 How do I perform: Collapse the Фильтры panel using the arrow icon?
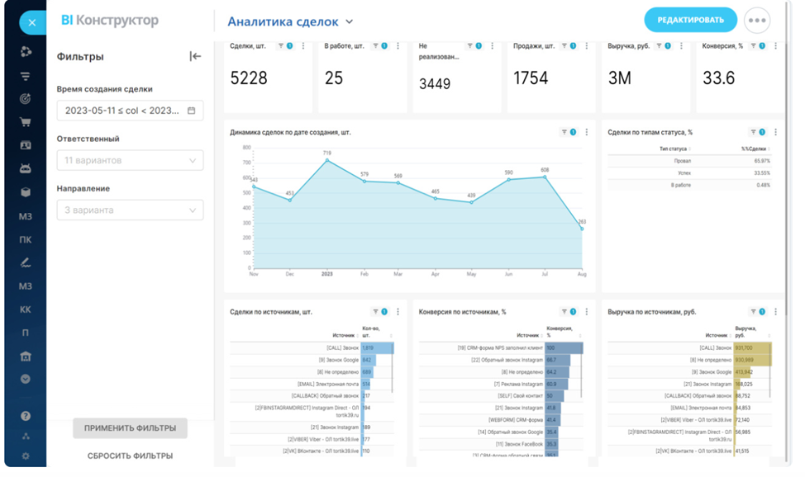195,56
